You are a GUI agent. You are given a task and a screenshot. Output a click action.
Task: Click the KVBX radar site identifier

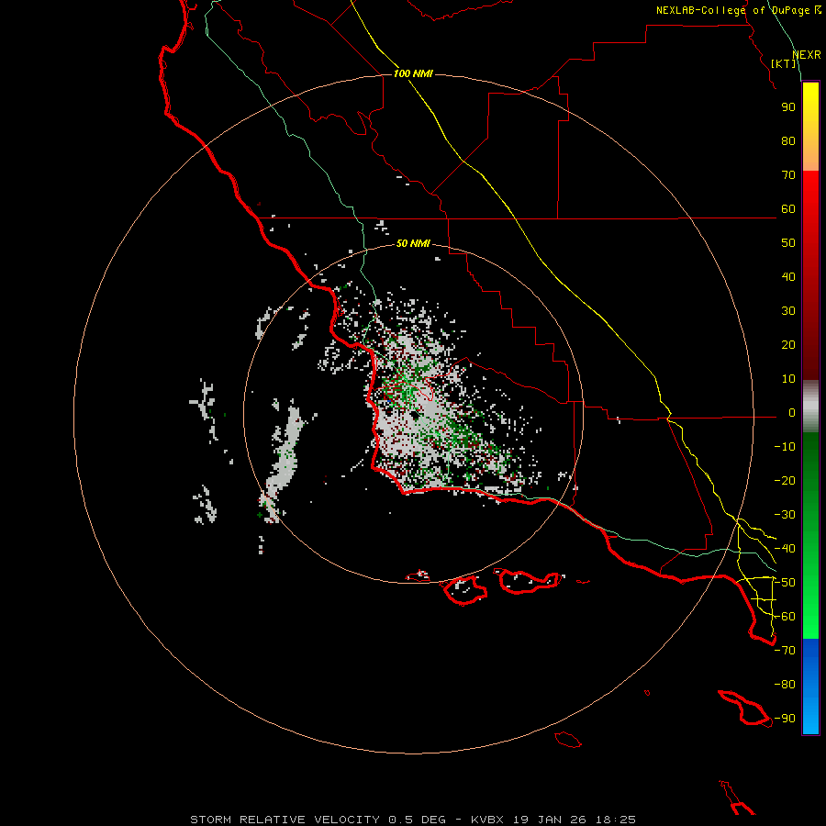point(487,820)
